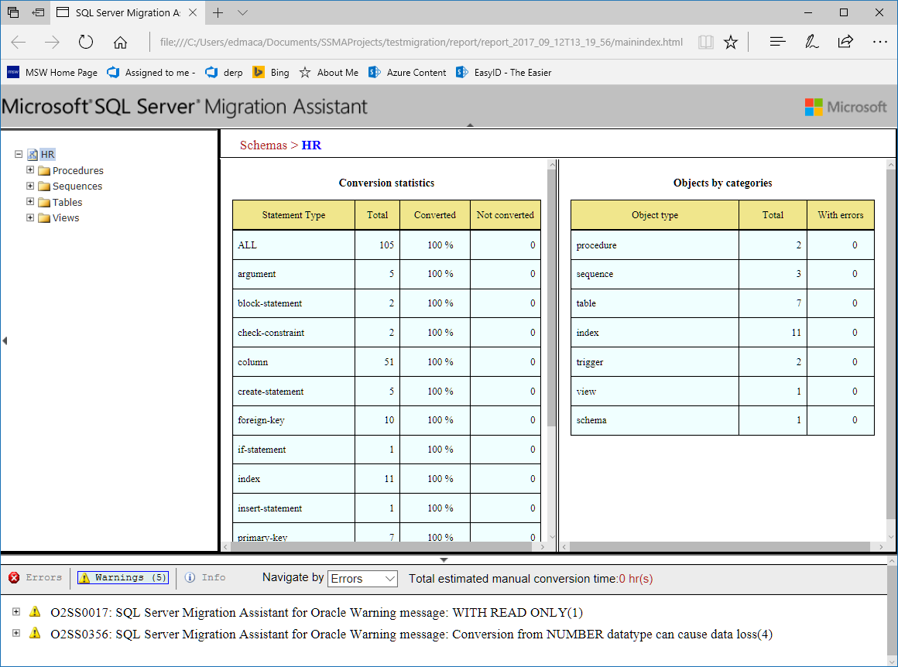Open the Info panel in the messages pane

204,577
